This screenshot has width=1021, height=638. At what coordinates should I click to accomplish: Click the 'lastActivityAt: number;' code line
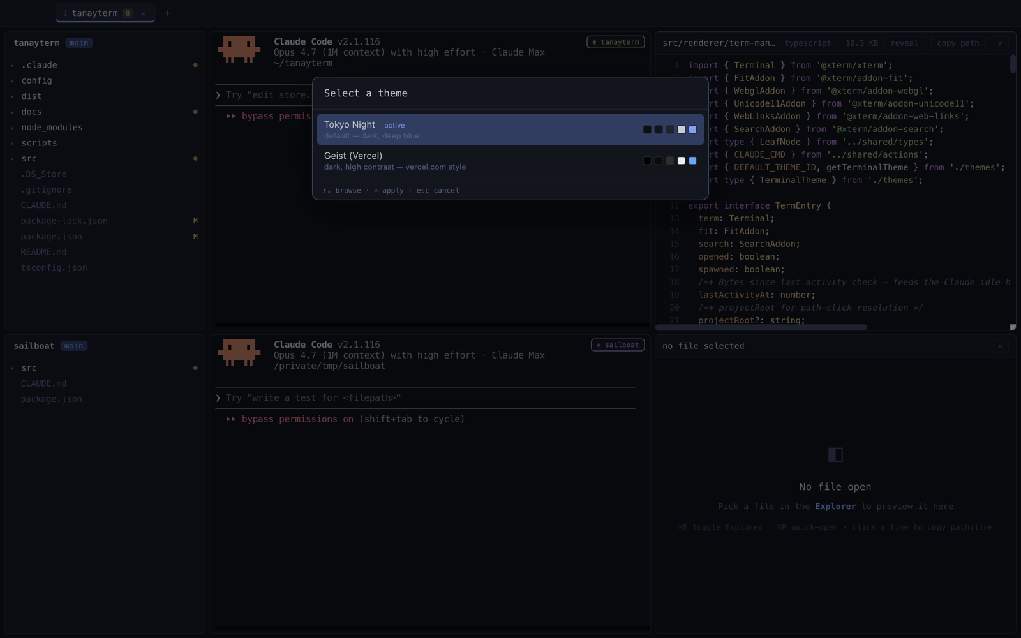[756, 295]
